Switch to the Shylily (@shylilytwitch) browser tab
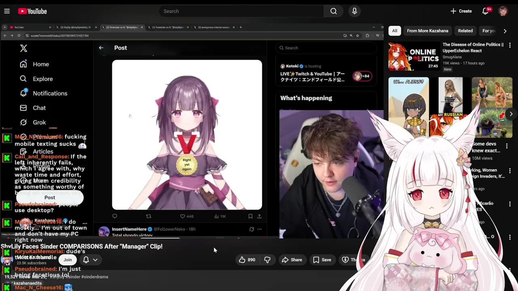The width and height of the screenshot is (518, 291). 76,27
